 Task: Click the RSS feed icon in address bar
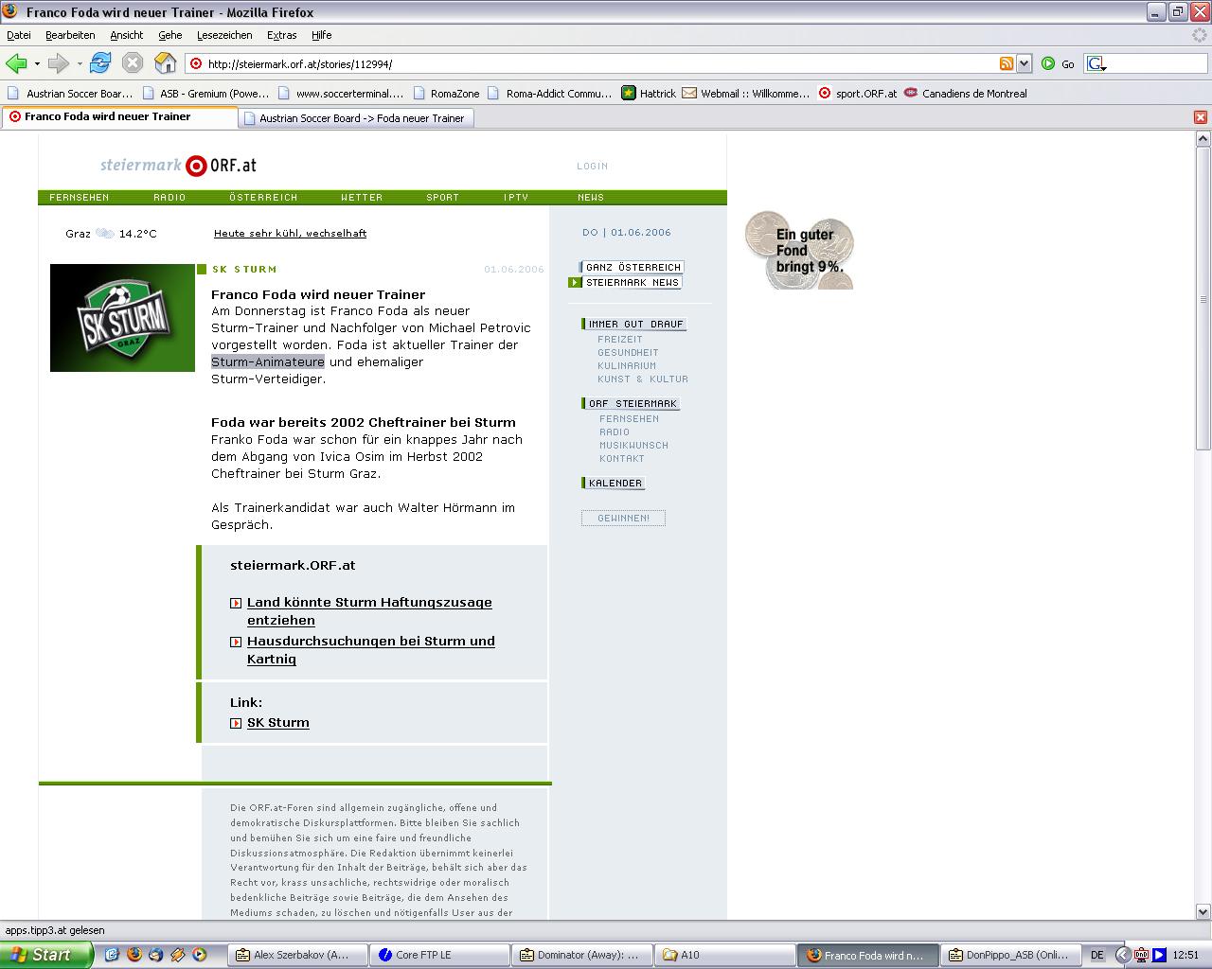pyautogui.click(x=1006, y=63)
